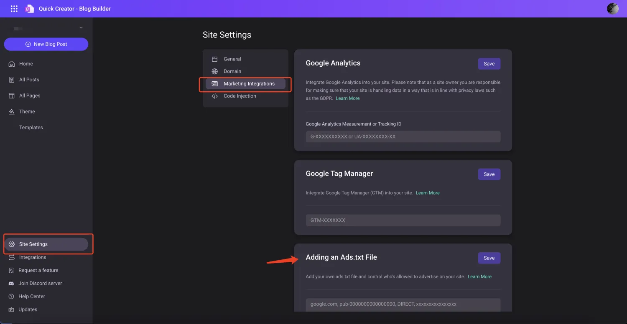Click the Quick Creator - Blog Builder title
The image size is (627, 324).
click(x=75, y=9)
